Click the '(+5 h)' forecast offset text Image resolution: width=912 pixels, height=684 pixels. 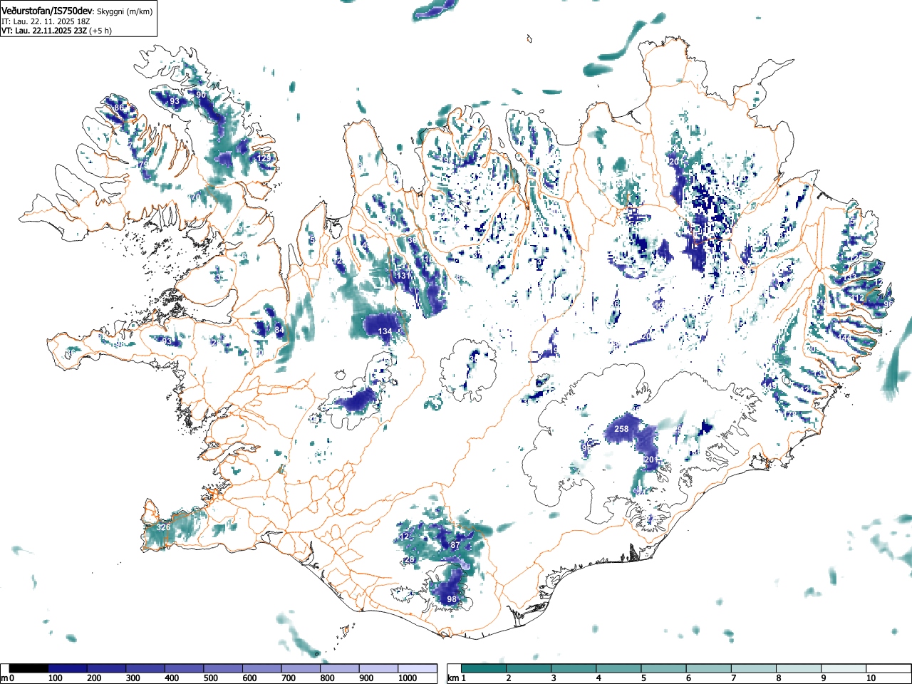tap(100, 31)
